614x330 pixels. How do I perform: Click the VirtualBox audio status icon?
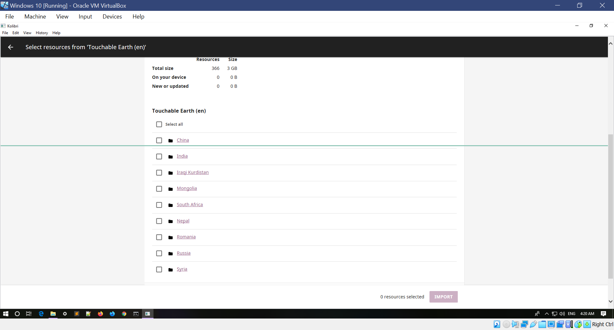(515, 324)
